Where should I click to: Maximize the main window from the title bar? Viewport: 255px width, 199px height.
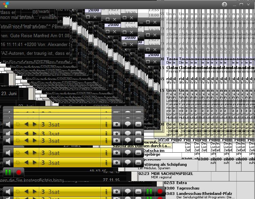241,5
